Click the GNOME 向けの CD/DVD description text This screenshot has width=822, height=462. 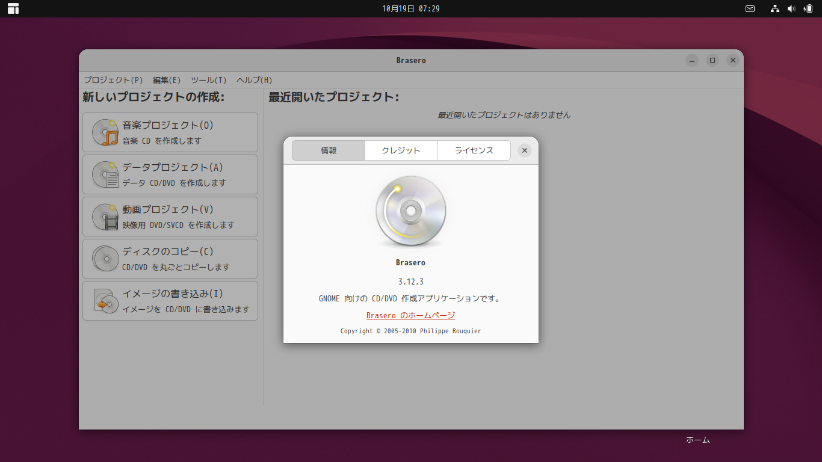(411, 298)
